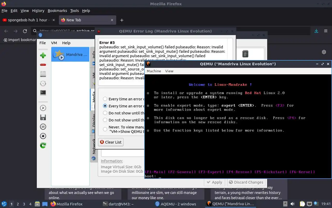The width and height of the screenshot is (332, 208).
Task: Click the QEMU Error Log ladybug title icon
Action: click(x=99, y=31)
